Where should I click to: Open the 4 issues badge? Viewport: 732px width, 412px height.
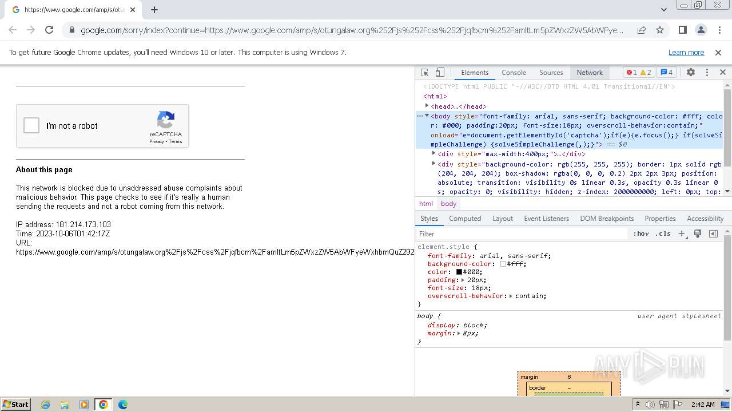(x=666, y=73)
